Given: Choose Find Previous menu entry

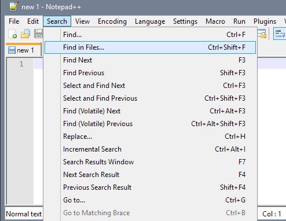Looking at the screenshot, I should (150, 73).
